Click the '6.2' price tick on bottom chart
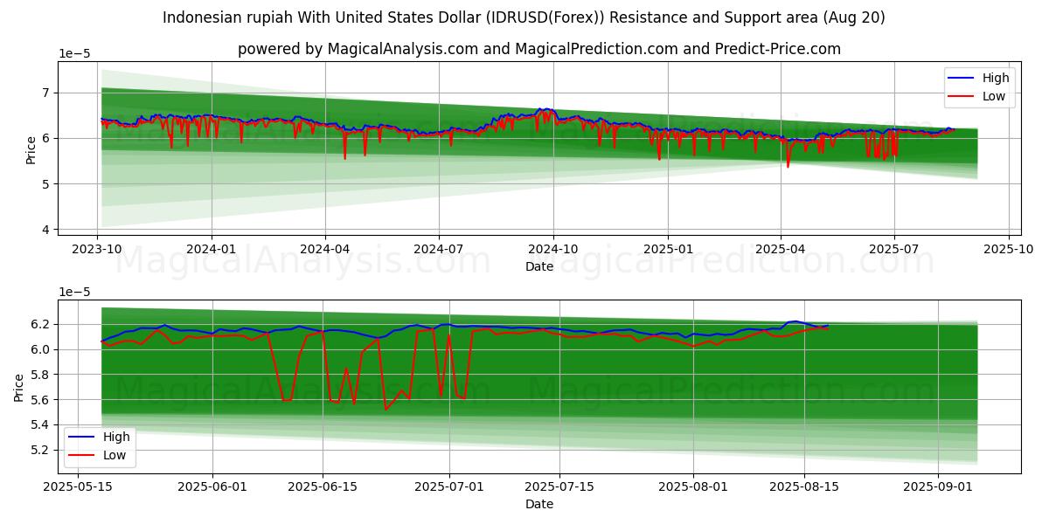1049x524 pixels. pos(40,325)
